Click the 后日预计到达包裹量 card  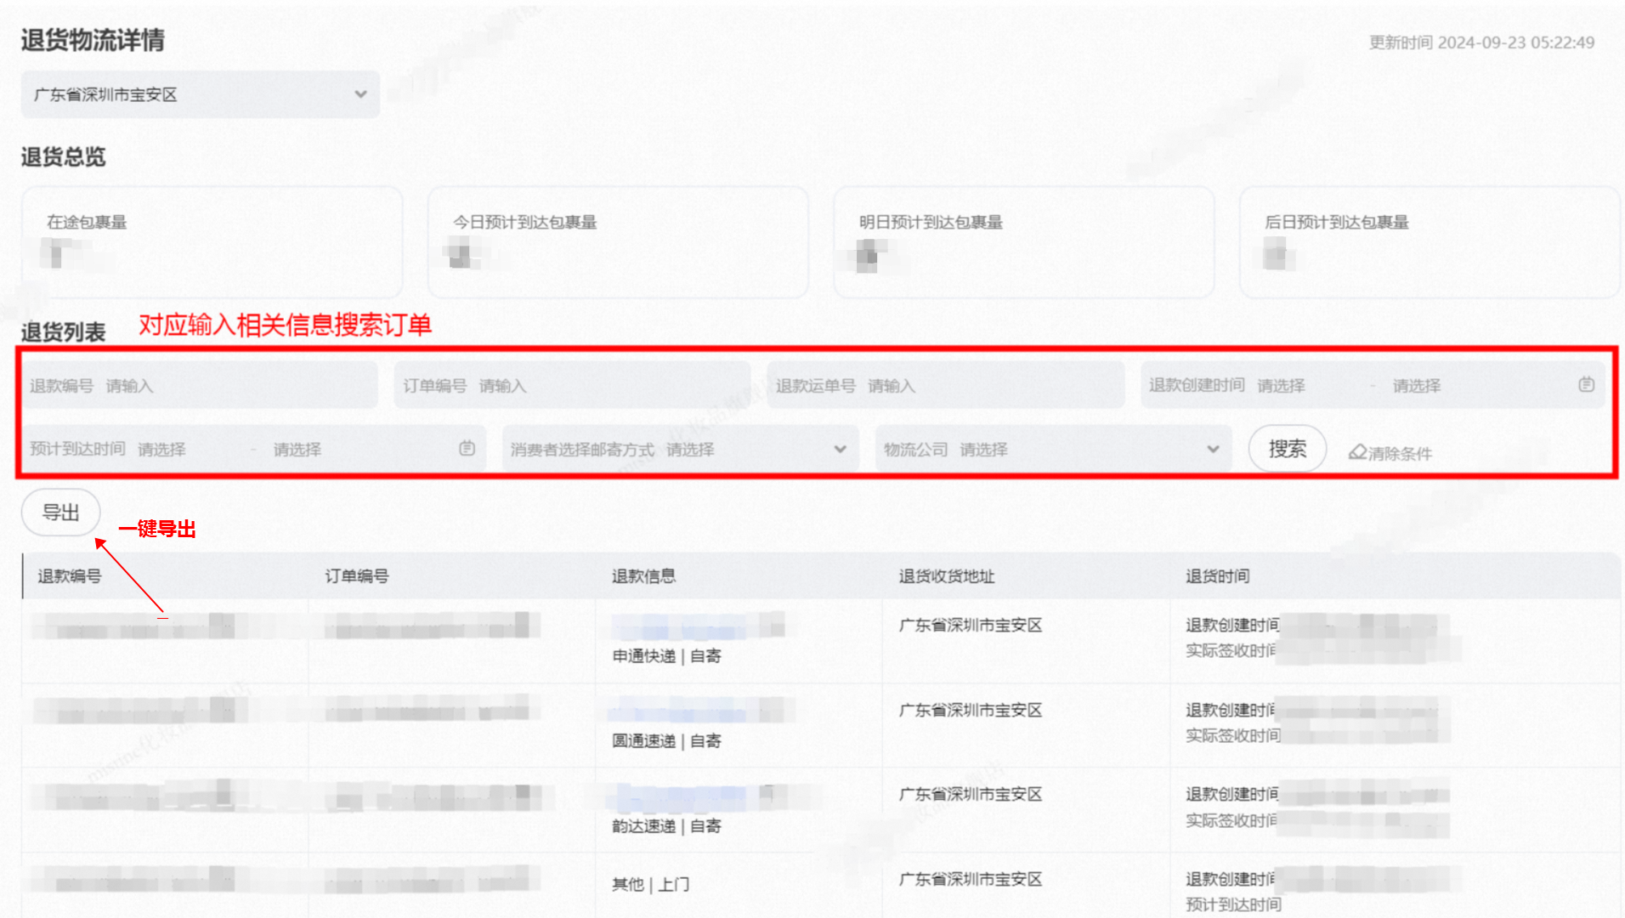tap(1430, 242)
